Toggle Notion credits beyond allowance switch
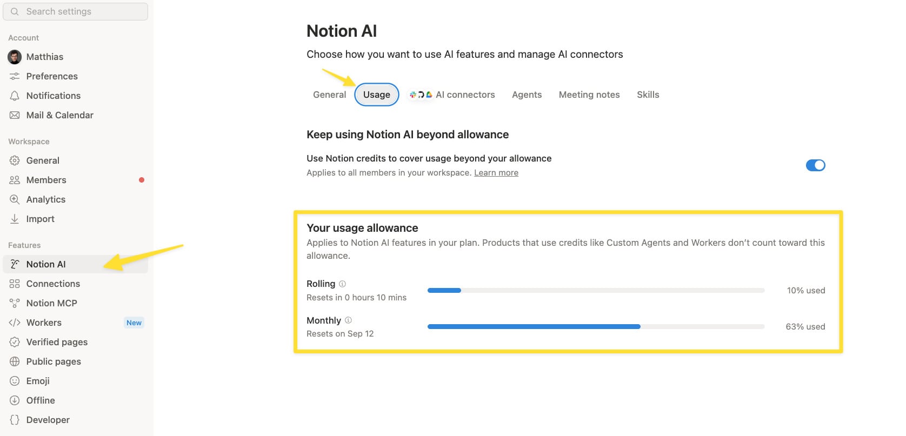Screen dimensions: 906x436 815,165
